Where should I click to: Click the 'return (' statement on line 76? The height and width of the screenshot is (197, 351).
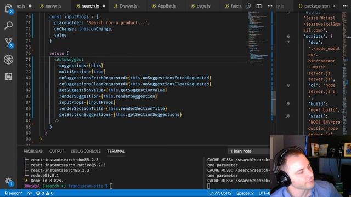(59, 53)
